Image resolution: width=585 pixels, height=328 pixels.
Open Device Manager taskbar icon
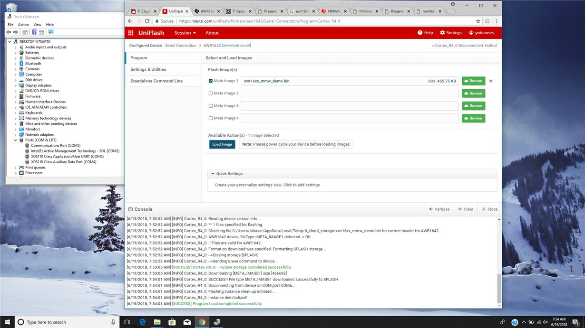point(217,322)
